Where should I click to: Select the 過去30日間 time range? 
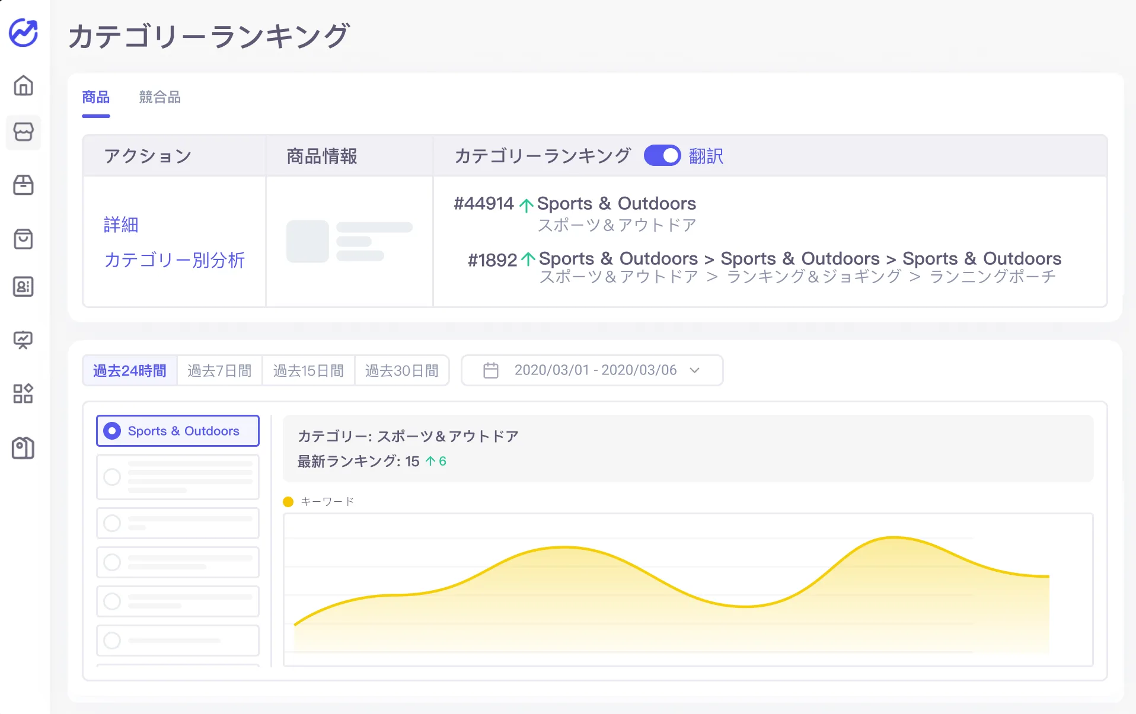[x=402, y=371]
